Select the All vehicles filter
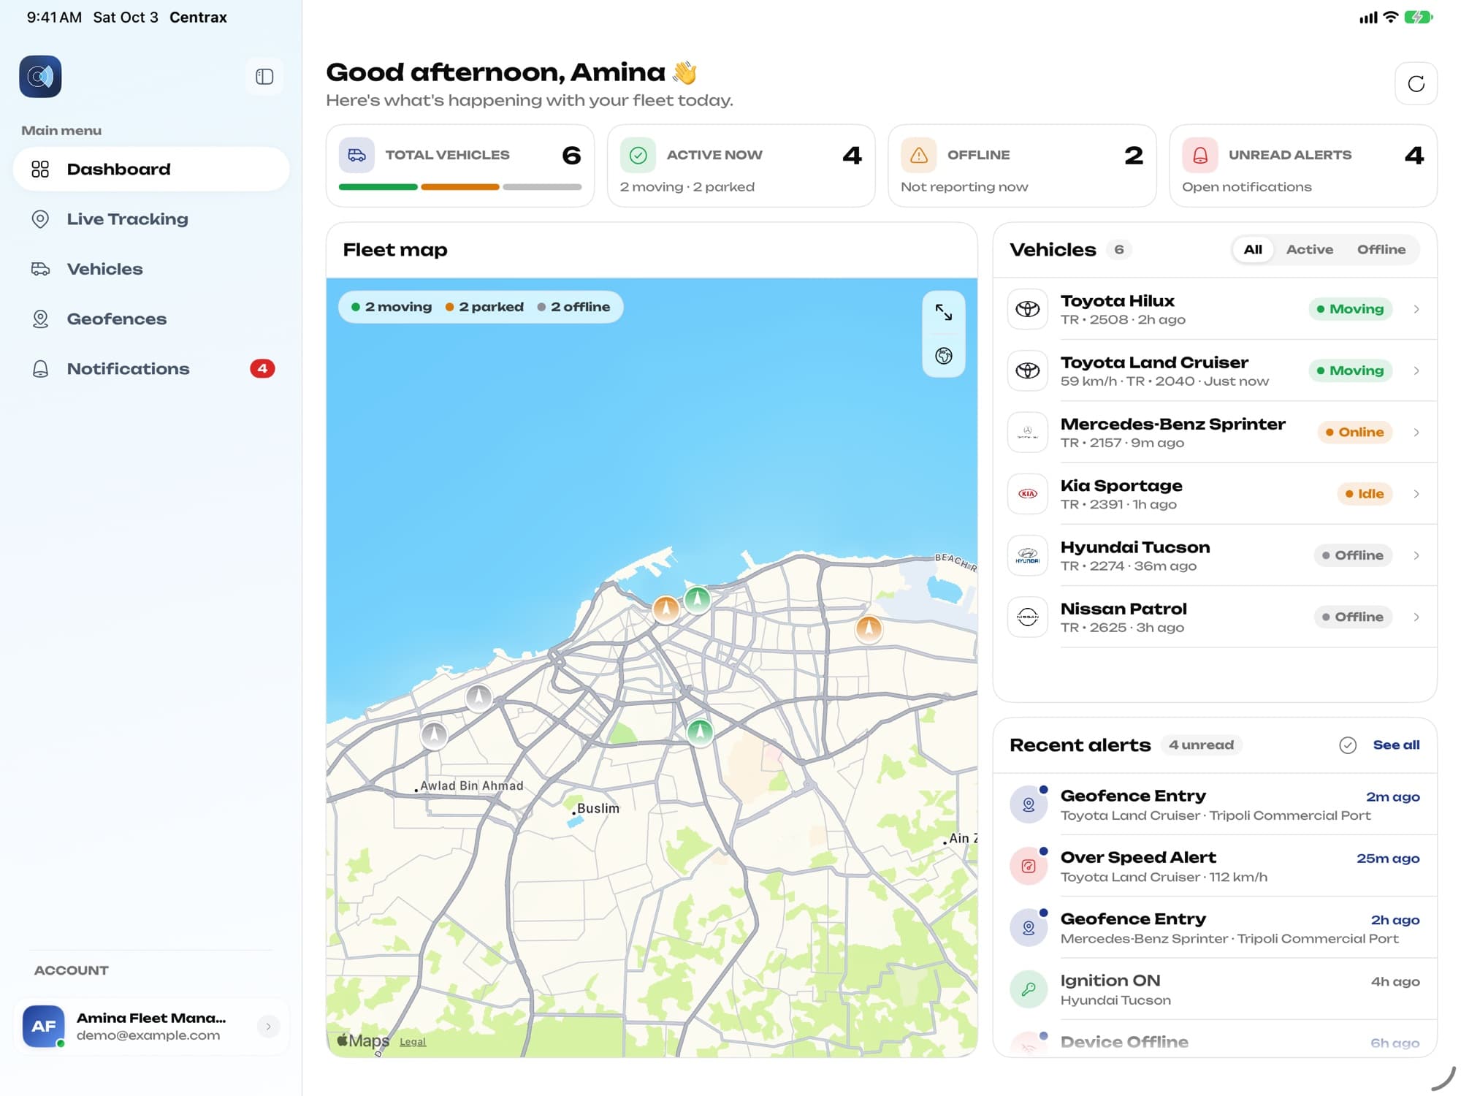The image size is (1461, 1096). [1253, 249]
